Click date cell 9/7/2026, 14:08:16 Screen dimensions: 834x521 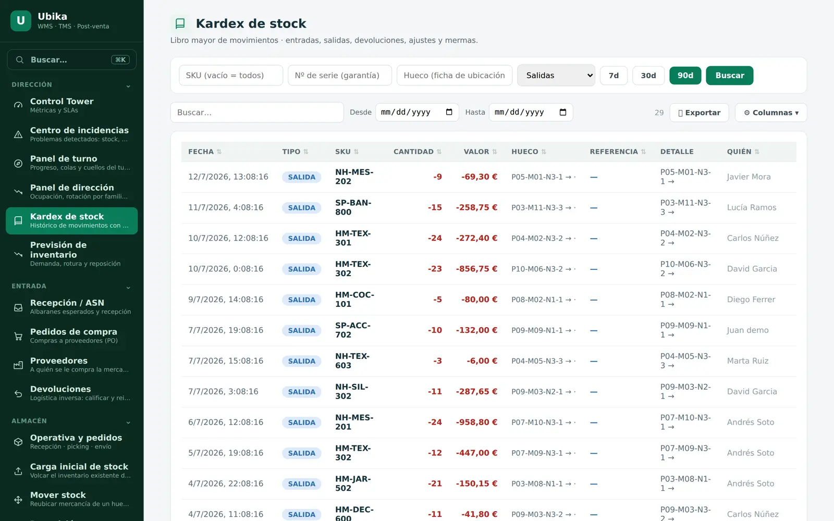[x=226, y=300]
